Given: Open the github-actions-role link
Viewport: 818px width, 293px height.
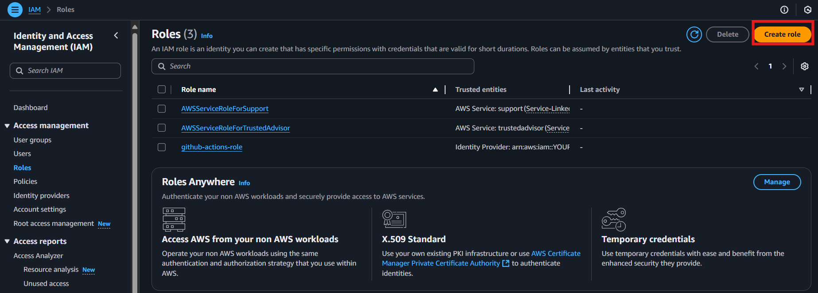Looking at the screenshot, I should [x=212, y=147].
